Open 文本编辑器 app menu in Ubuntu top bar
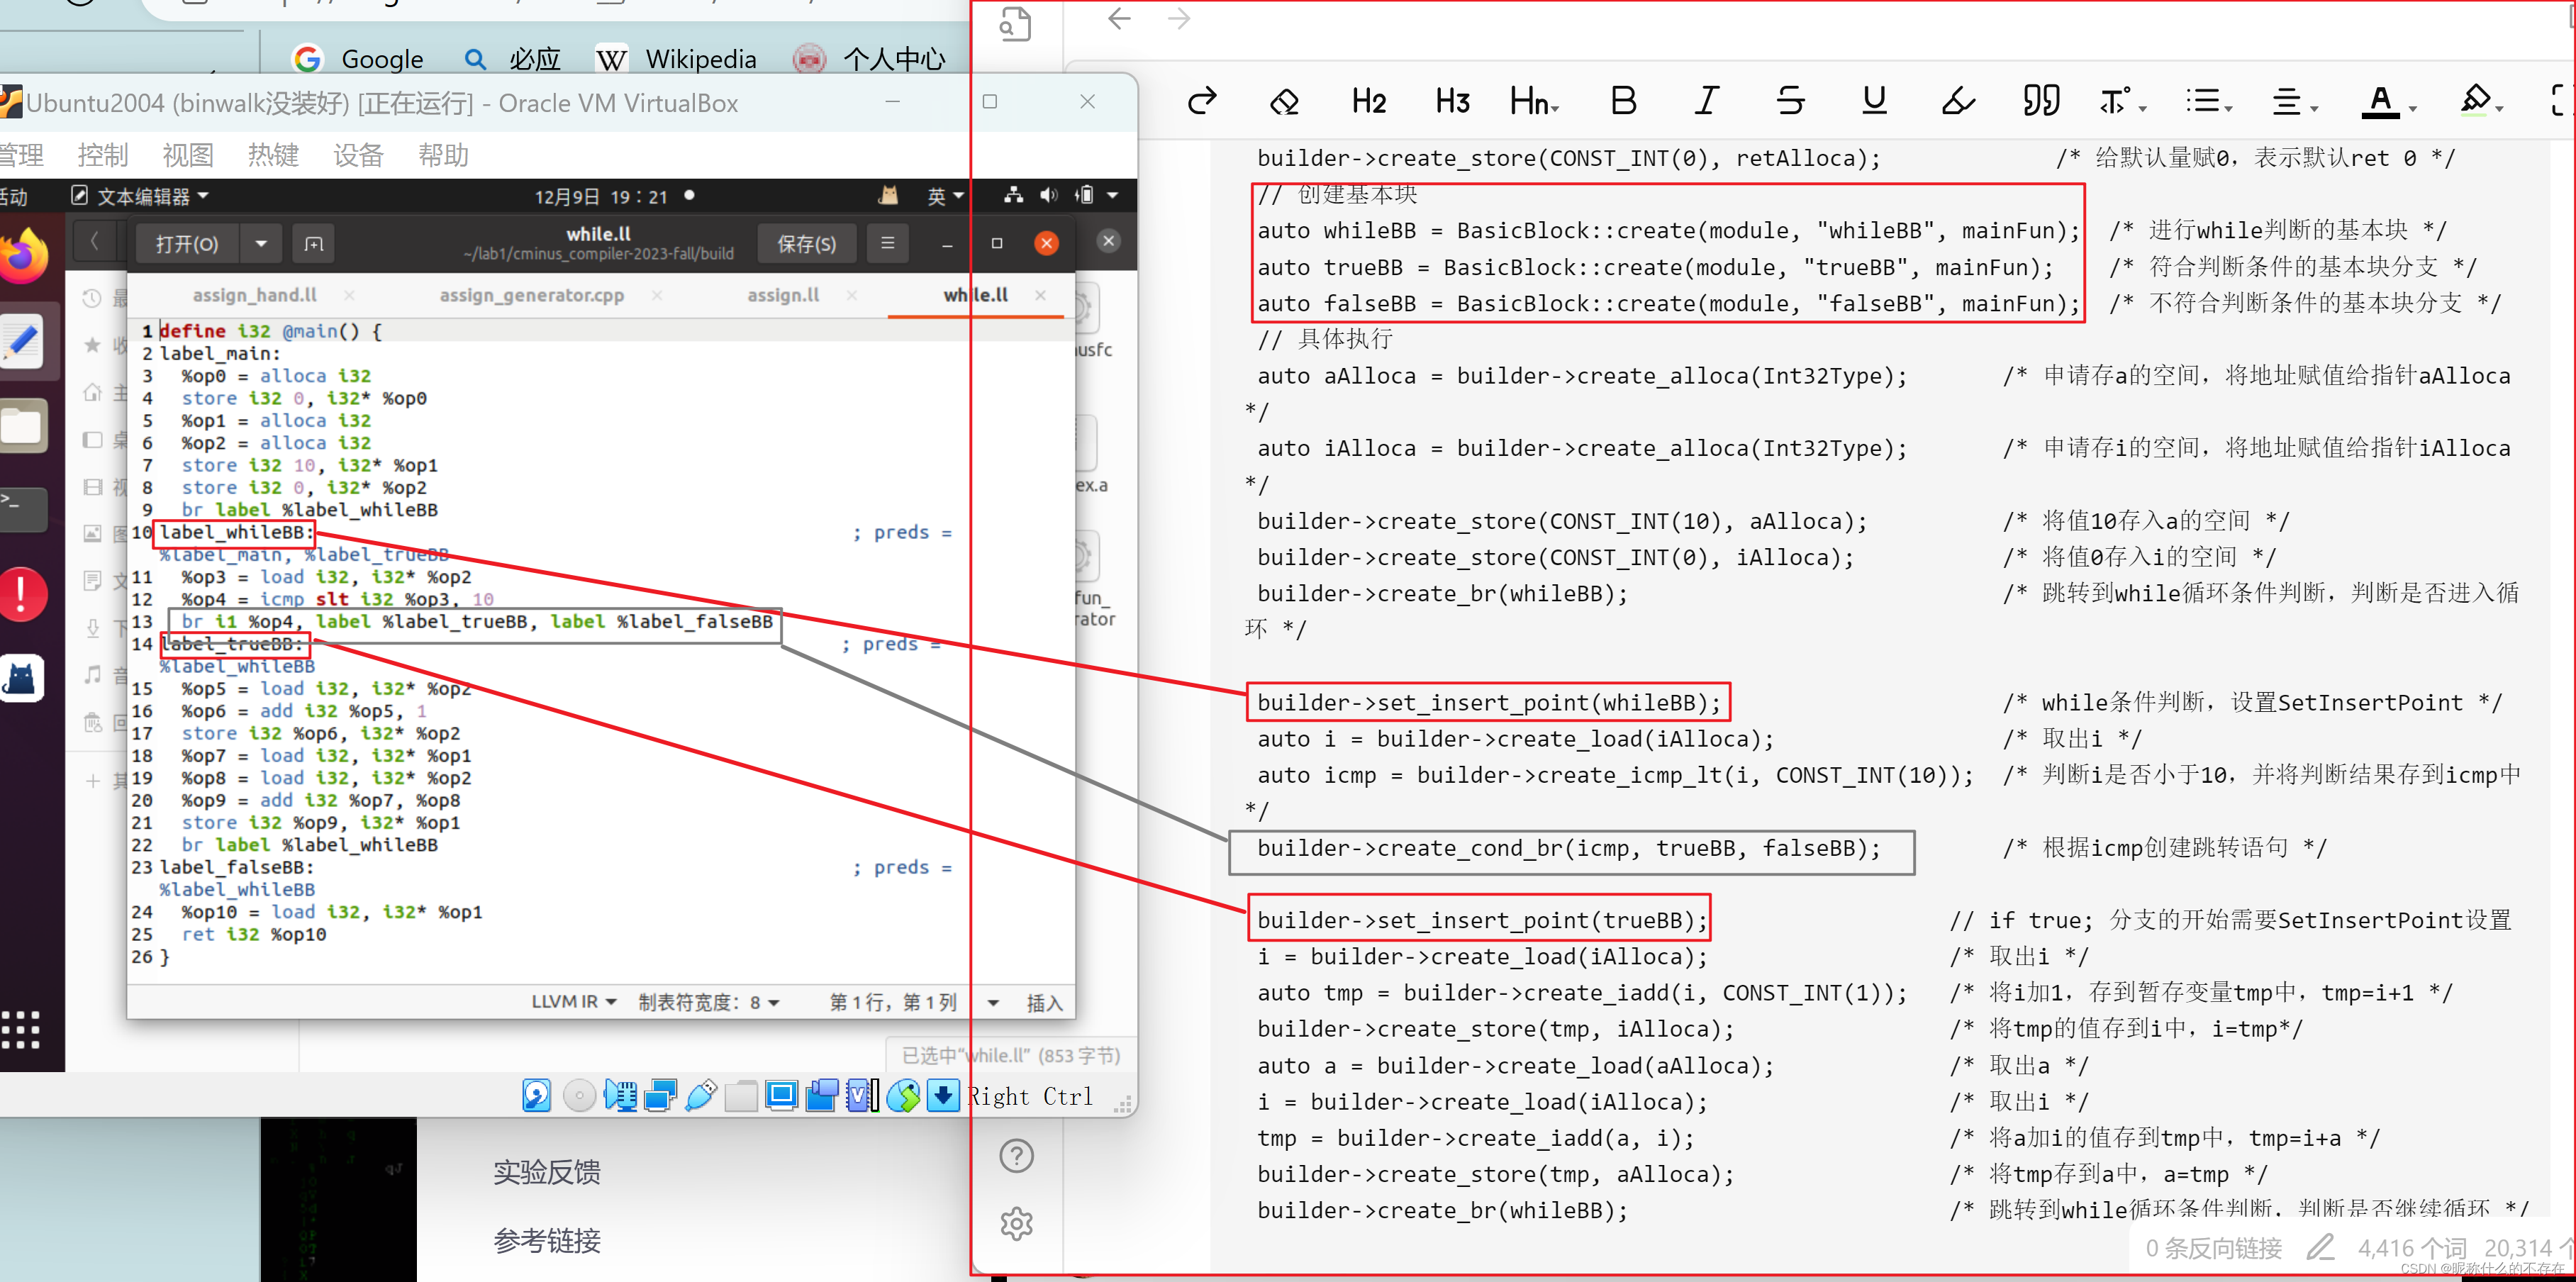2576x1282 pixels. (x=140, y=196)
